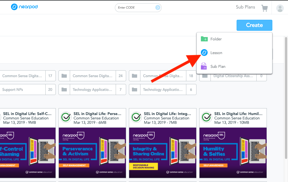The image size is (288, 182).
Task: Click the green Folder icon in the Create menu
Action: [204, 39]
